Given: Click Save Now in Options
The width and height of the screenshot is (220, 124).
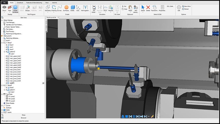Looking at the screenshot, I should pyautogui.click(x=186, y=6).
